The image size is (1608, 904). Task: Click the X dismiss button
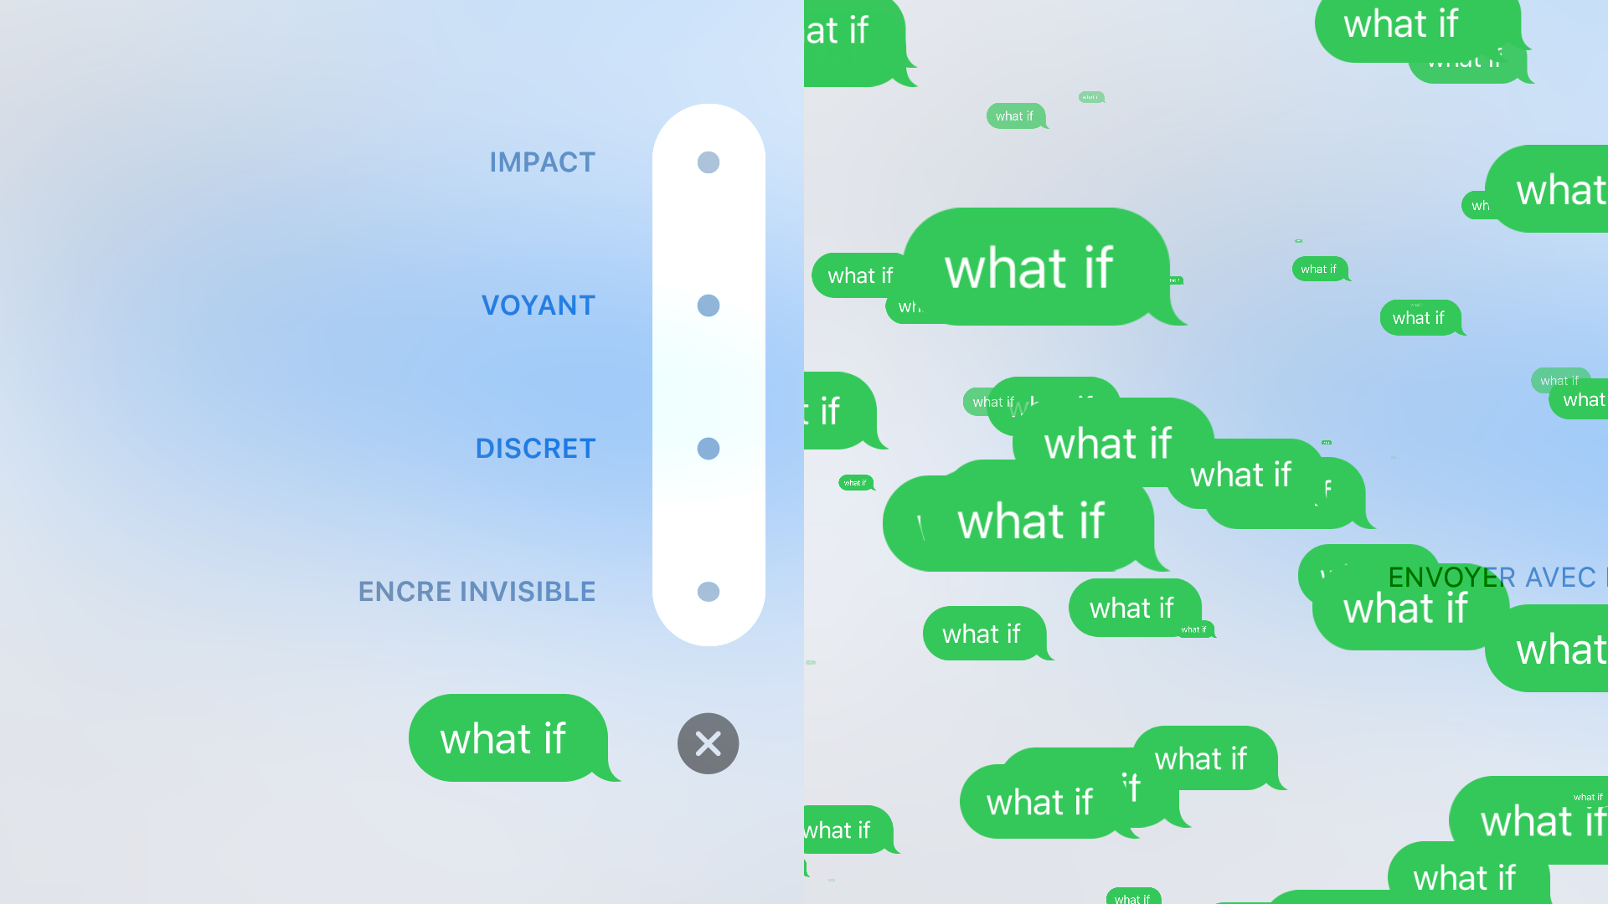(709, 742)
